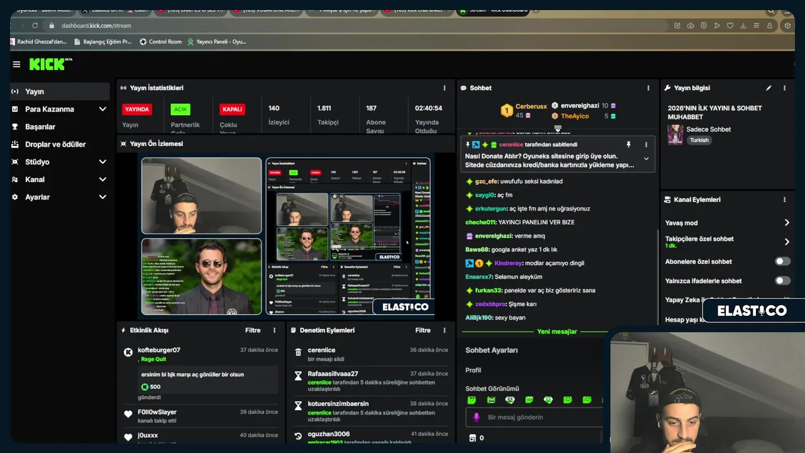Expand the Stüdyo sidebar section
The image size is (805, 453).
tap(60, 162)
